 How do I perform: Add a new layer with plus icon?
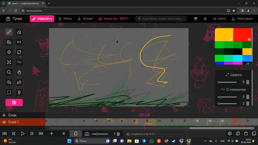[x=4, y=115]
